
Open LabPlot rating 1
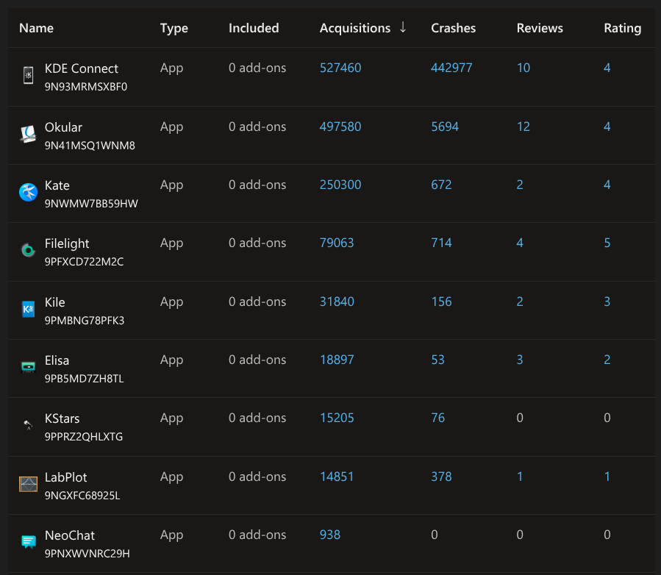coord(607,476)
